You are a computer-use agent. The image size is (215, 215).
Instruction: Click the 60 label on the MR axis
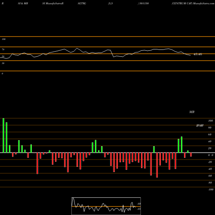coord(209,135)
